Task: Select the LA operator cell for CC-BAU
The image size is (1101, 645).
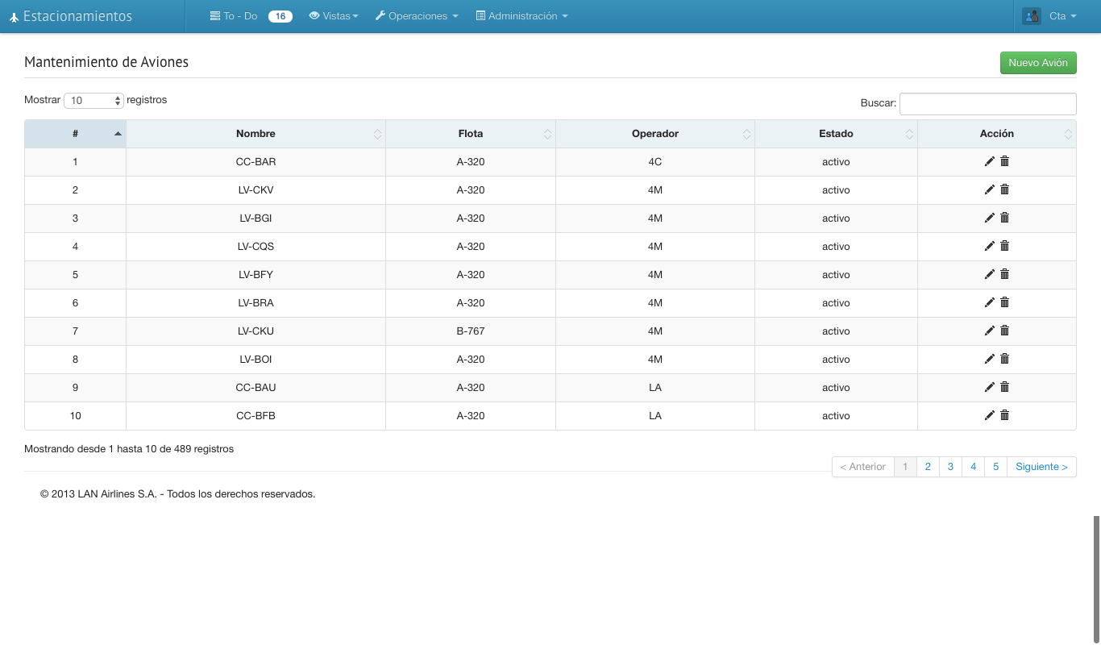Action: pos(655,388)
